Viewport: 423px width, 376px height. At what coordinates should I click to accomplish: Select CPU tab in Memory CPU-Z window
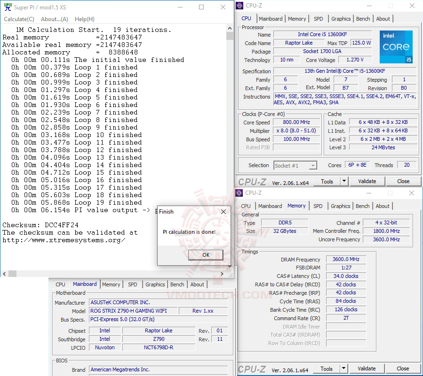[x=246, y=206]
